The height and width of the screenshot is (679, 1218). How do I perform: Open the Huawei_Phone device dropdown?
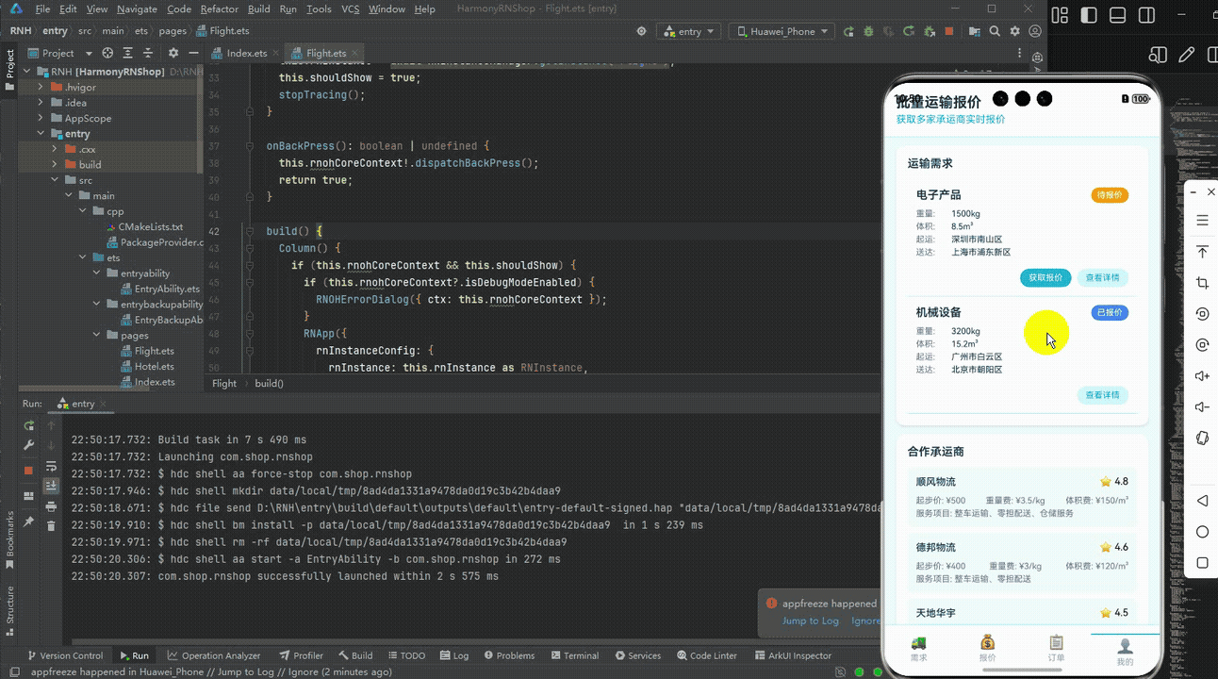782,31
